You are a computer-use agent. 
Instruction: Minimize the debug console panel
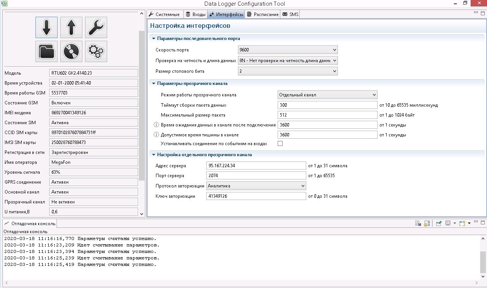[x=476, y=222]
